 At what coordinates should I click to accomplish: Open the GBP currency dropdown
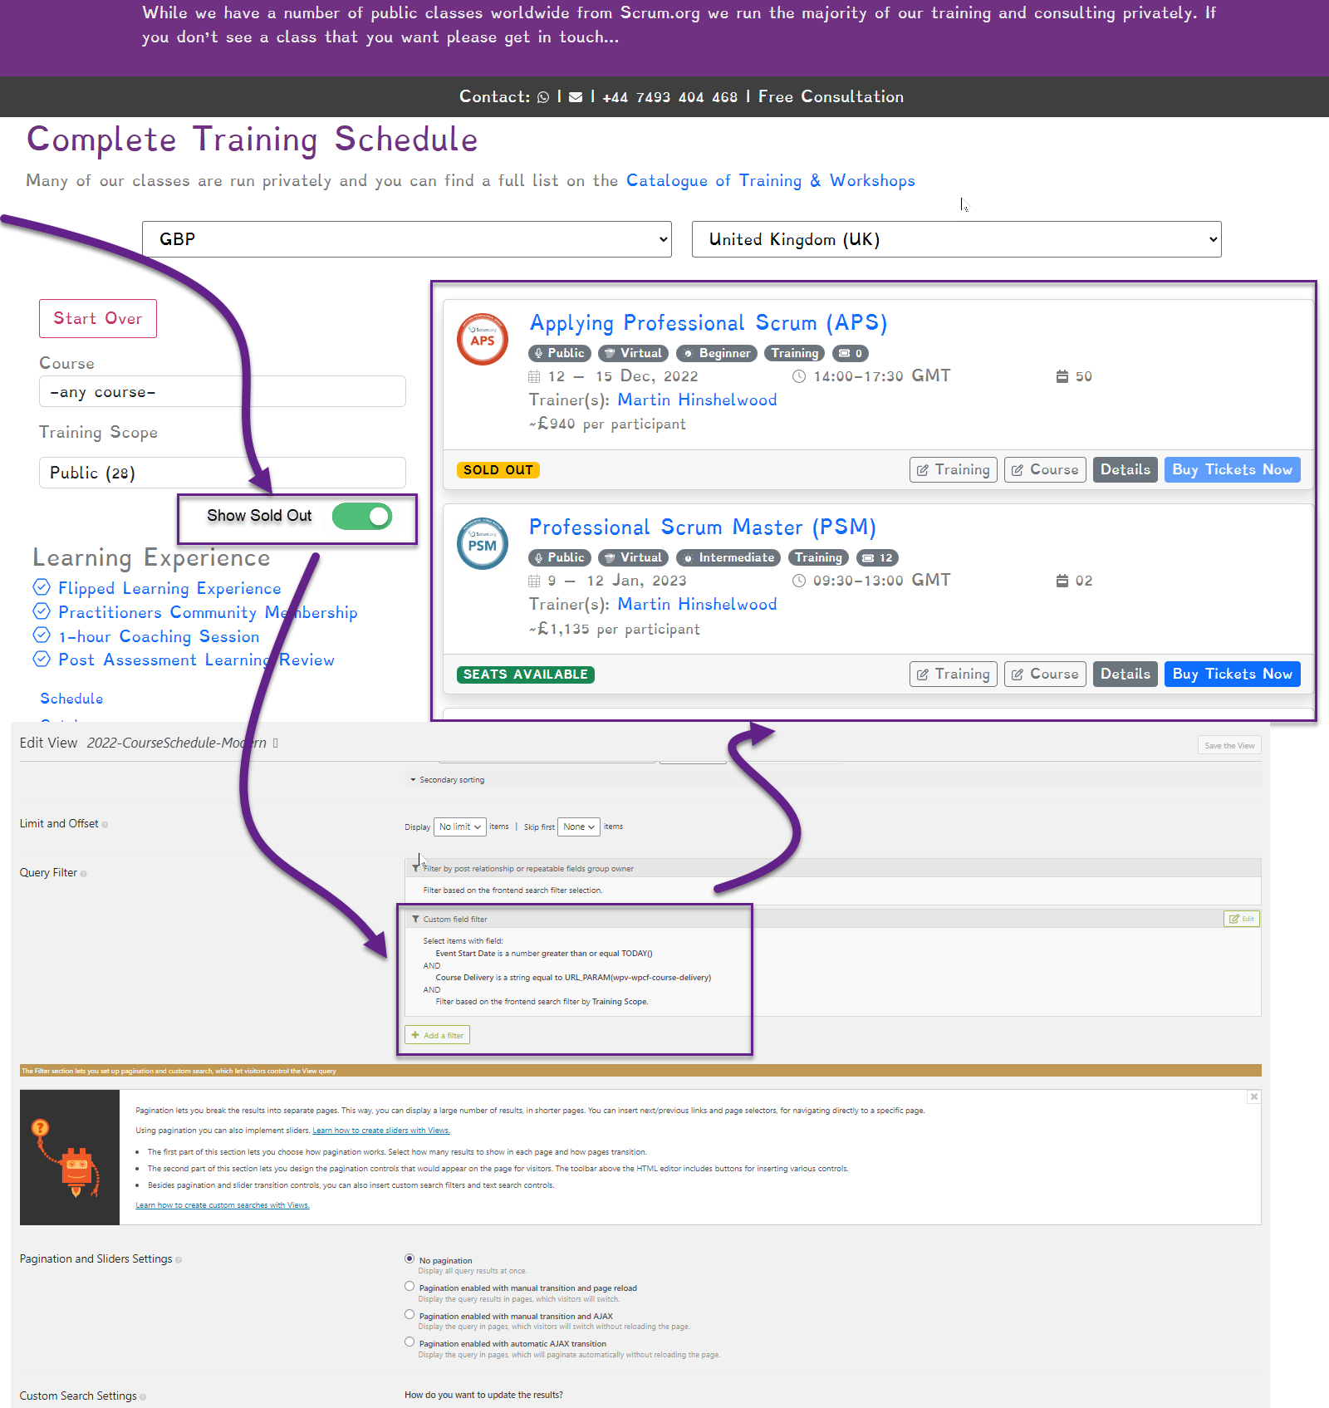coord(407,239)
